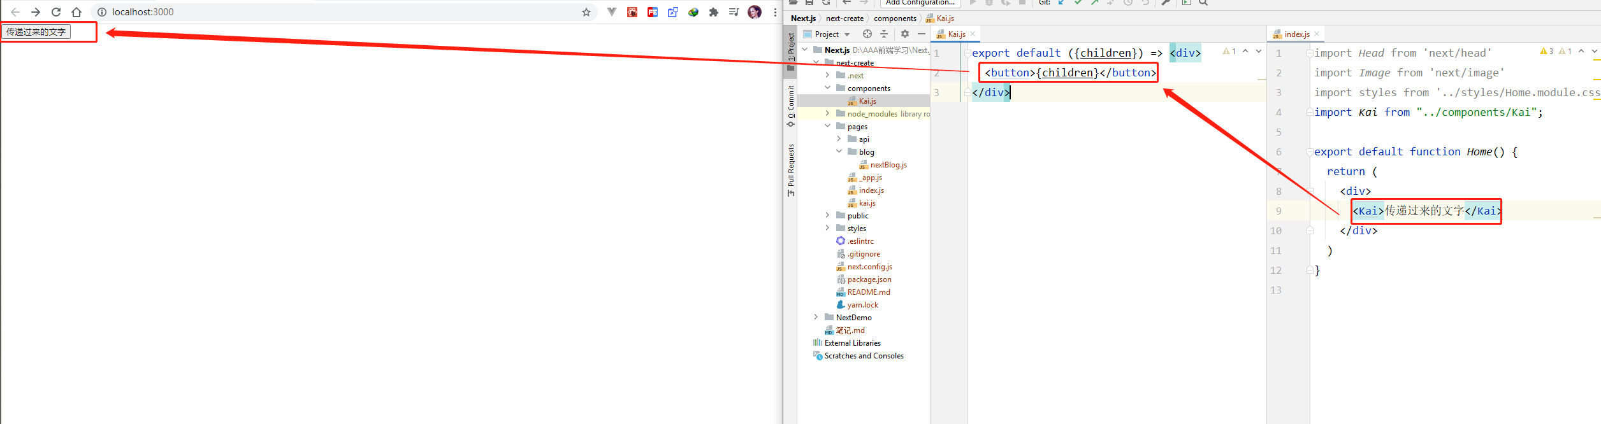Expand the styles folder

(828, 228)
